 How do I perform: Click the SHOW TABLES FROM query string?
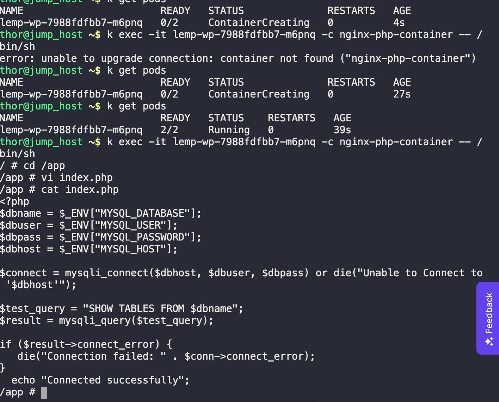[160, 309]
